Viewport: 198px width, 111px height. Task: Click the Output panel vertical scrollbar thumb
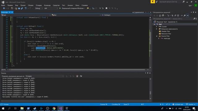(x=150, y=93)
